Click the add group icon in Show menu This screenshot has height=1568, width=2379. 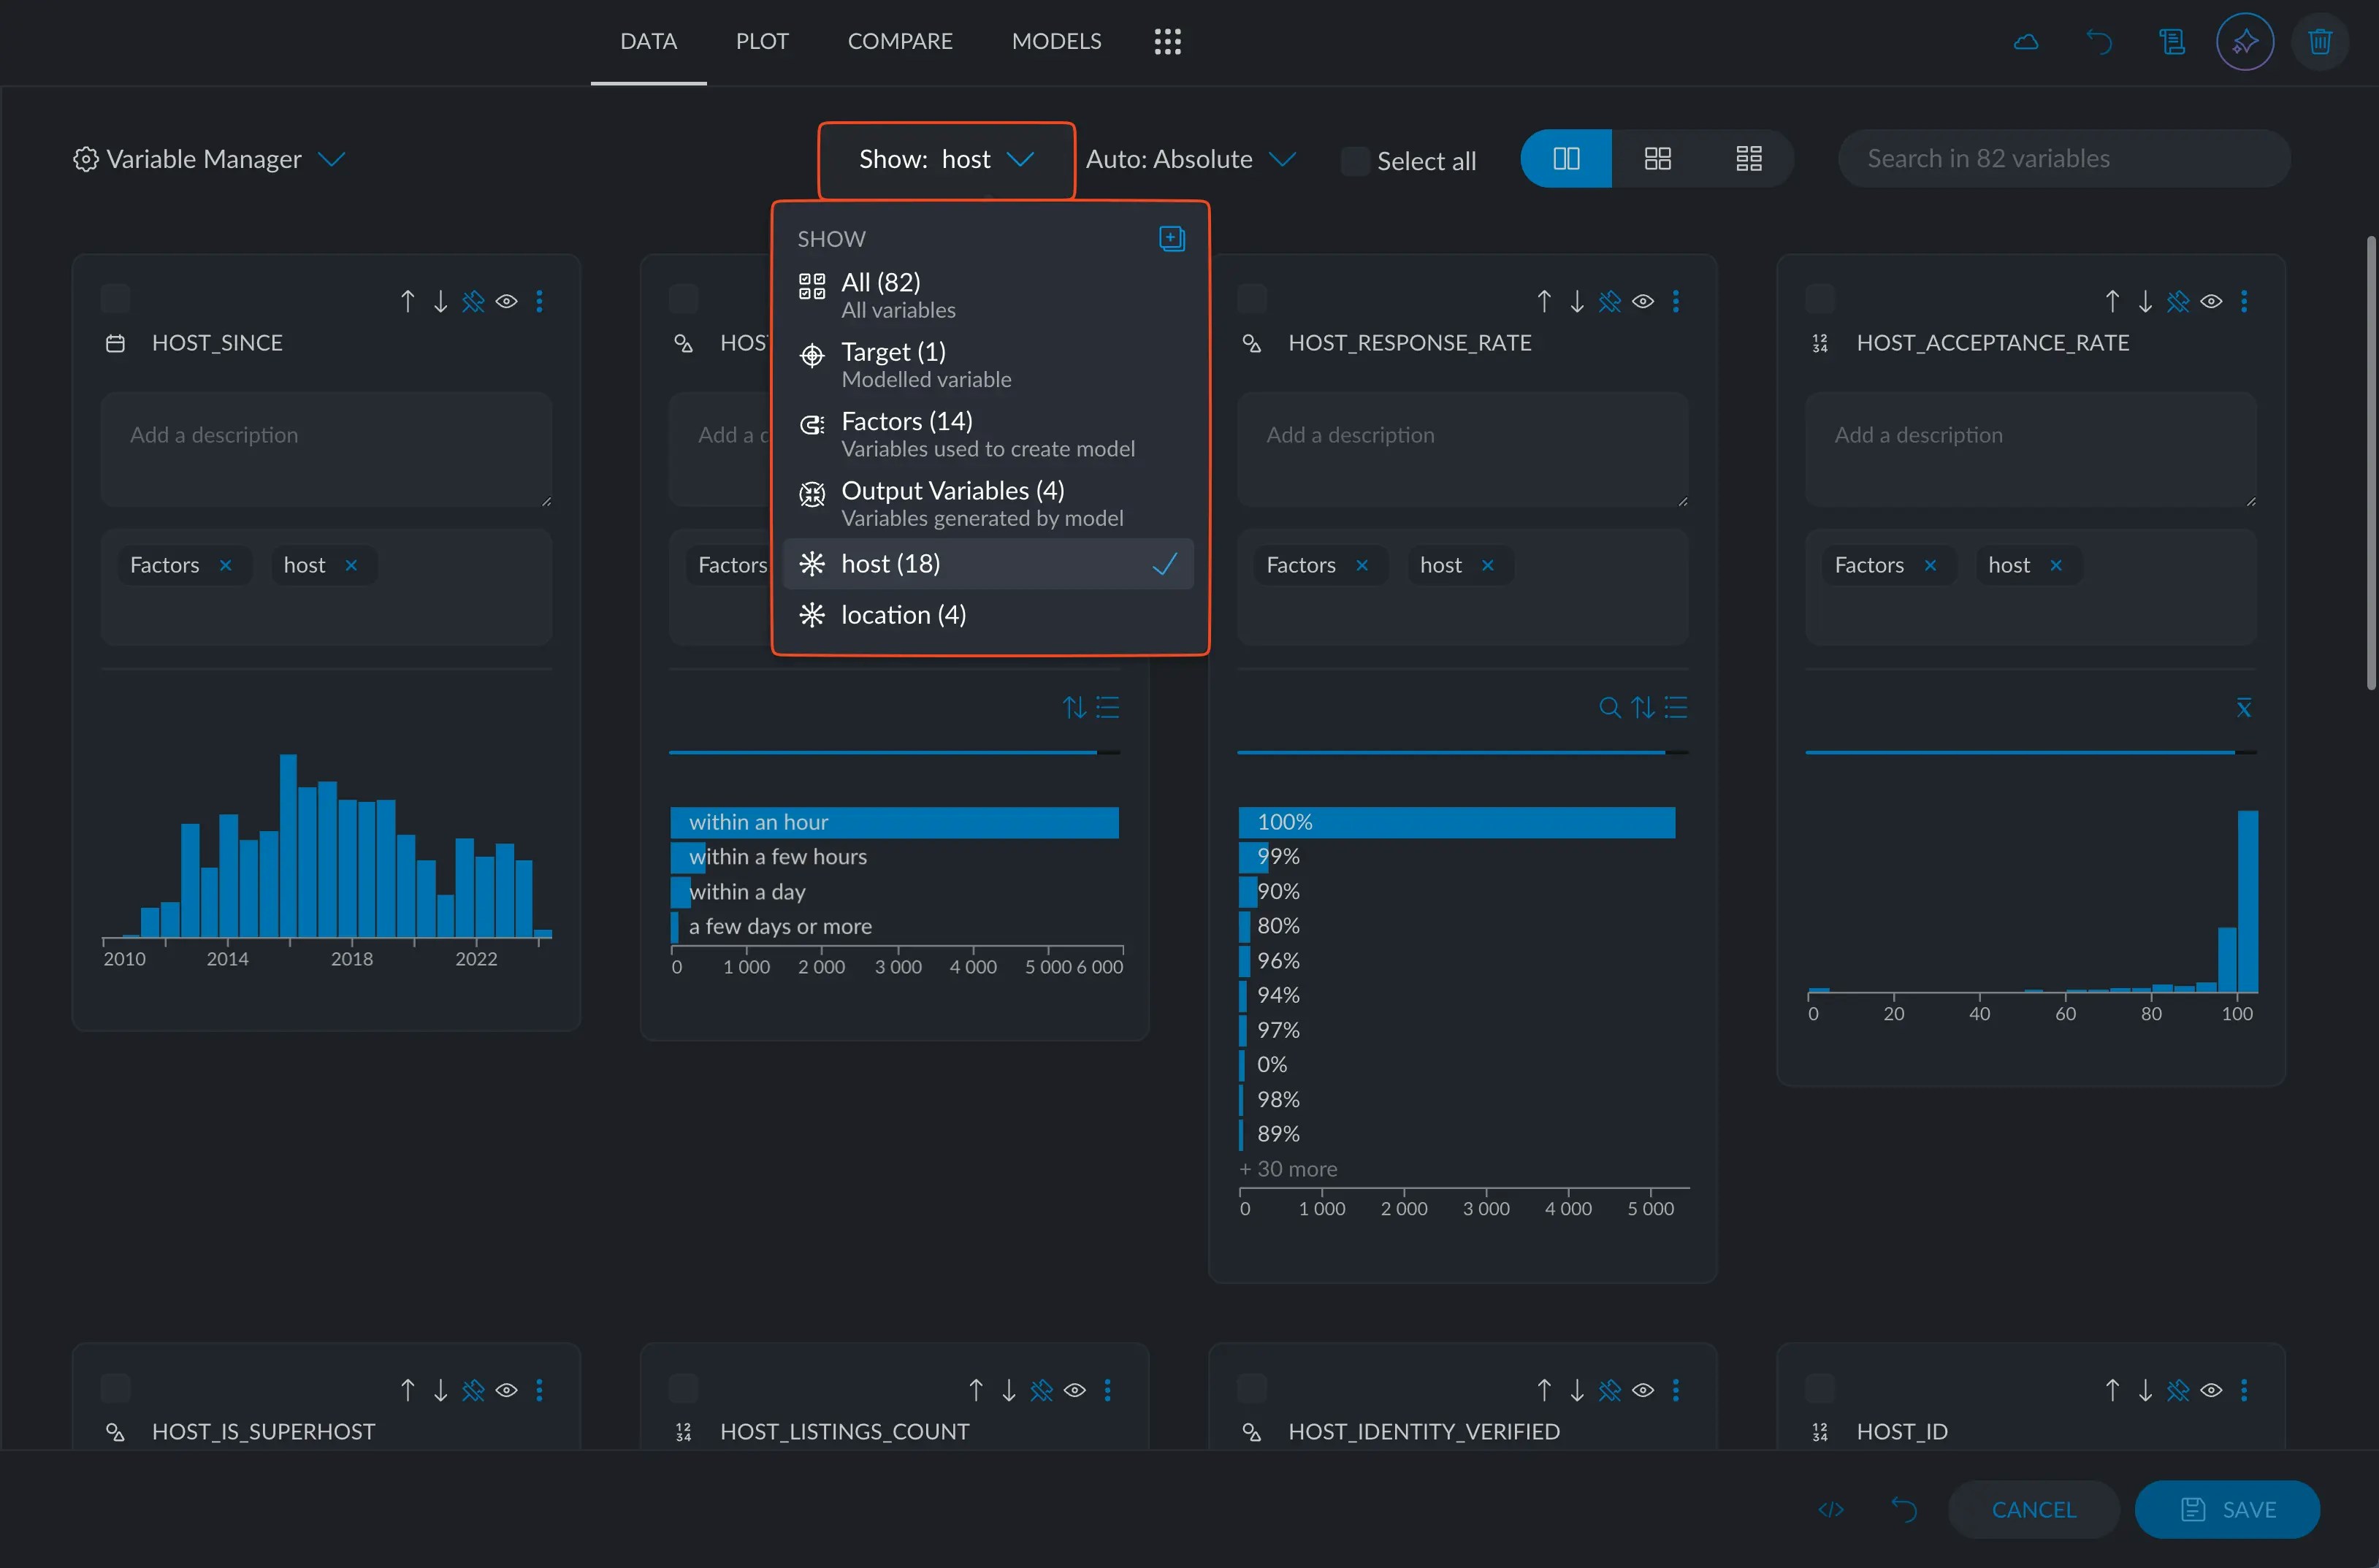pyautogui.click(x=1171, y=238)
